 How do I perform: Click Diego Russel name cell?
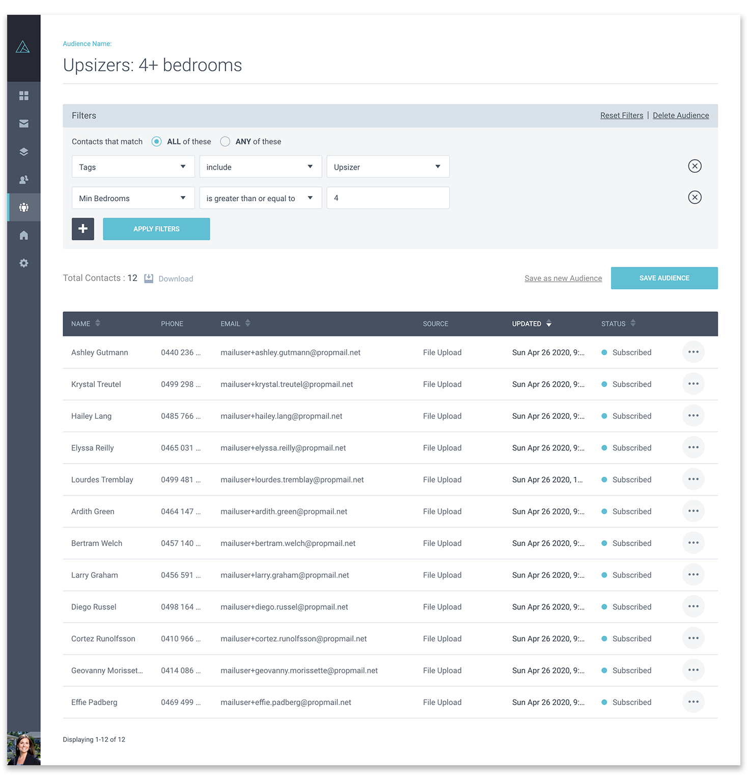(x=94, y=607)
